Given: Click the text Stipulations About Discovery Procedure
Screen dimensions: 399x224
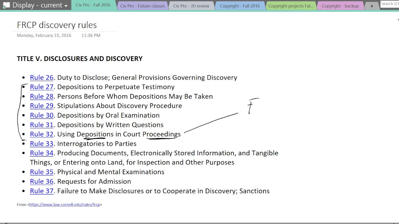Looking at the screenshot, I should [x=120, y=106].
